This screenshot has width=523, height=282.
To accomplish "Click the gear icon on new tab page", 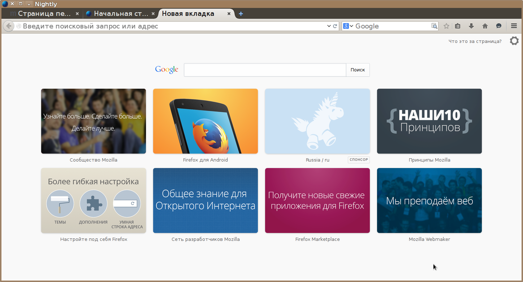I will click(x=514, y=41).
